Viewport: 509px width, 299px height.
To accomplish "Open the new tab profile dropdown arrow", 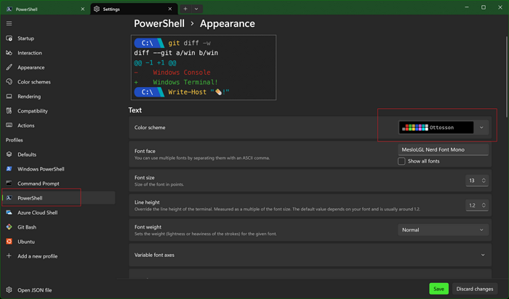I will click(x=196, y=9).
